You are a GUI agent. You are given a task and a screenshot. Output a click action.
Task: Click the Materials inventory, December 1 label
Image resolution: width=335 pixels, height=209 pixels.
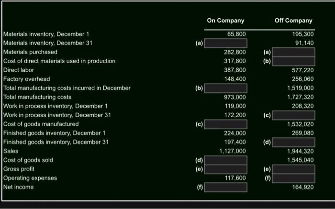coord(46,34)
